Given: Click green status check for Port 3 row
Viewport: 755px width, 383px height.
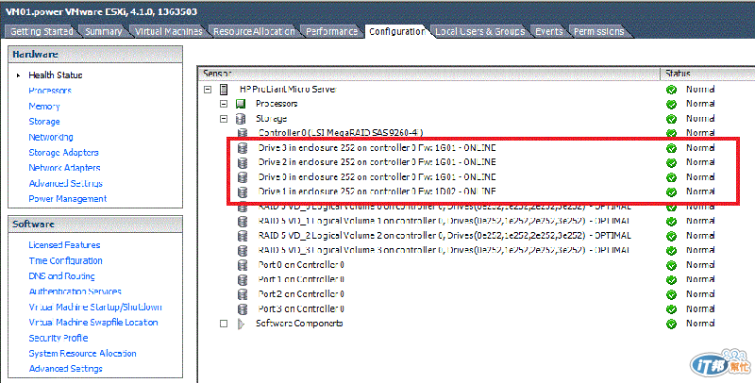Looking at the screenshot, I should (x=671, y=308).
